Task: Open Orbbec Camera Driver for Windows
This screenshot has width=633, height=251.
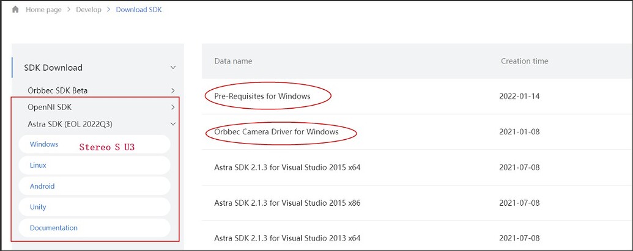Action: pos(276,132)
